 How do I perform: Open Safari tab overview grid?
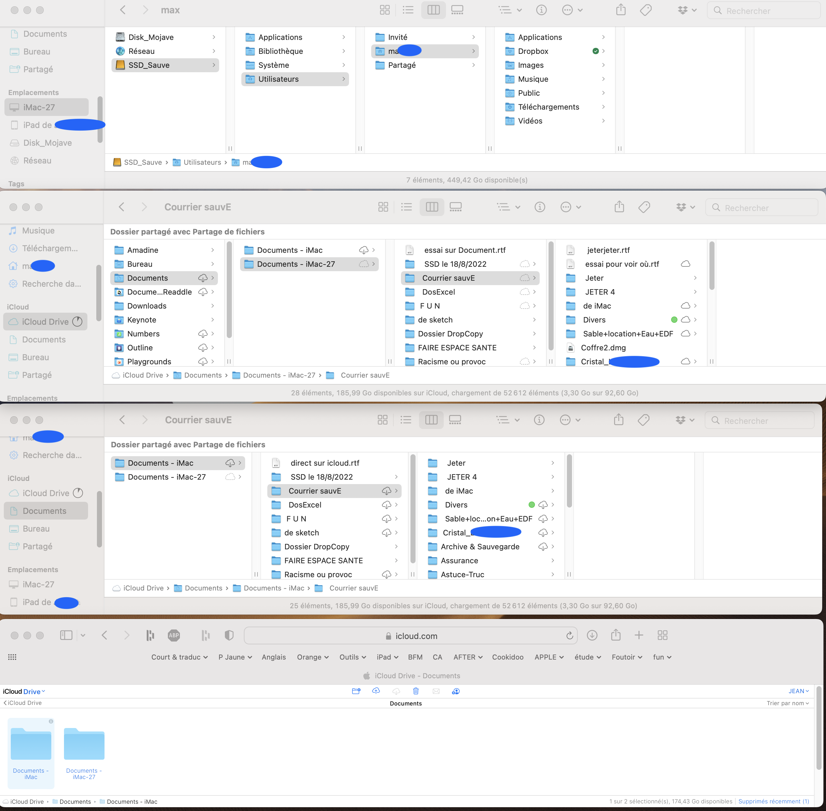tap(662, 635)
